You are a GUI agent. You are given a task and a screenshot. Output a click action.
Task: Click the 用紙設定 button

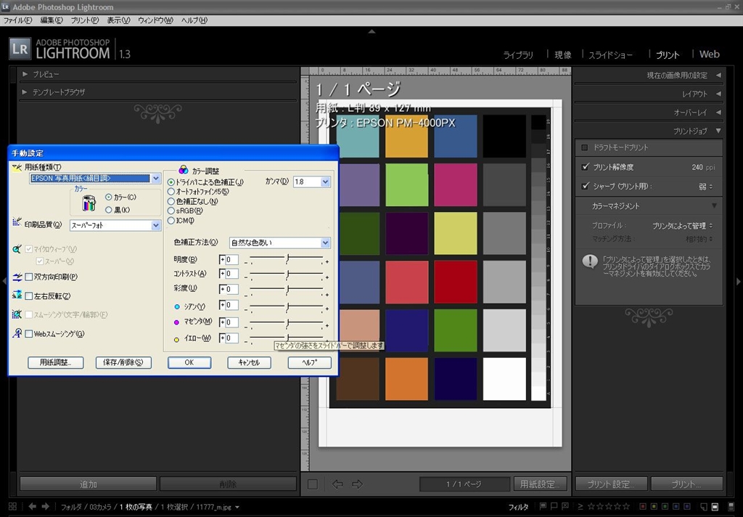point(541,484)
